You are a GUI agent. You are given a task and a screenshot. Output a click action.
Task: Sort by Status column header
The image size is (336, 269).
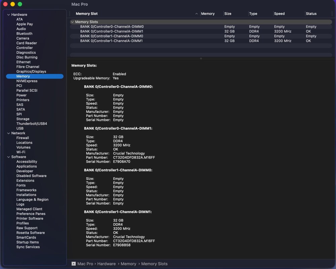[311, 14]
